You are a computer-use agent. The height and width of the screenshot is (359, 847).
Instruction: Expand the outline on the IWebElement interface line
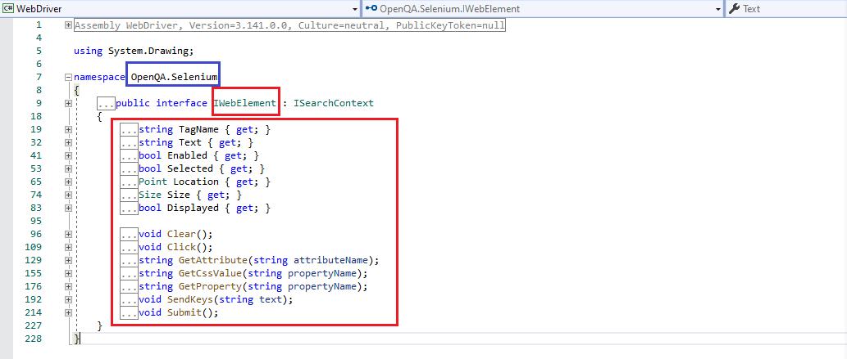pos(68,103)
